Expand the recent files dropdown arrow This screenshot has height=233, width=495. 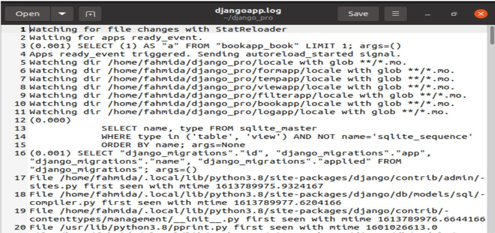point(62,14)
